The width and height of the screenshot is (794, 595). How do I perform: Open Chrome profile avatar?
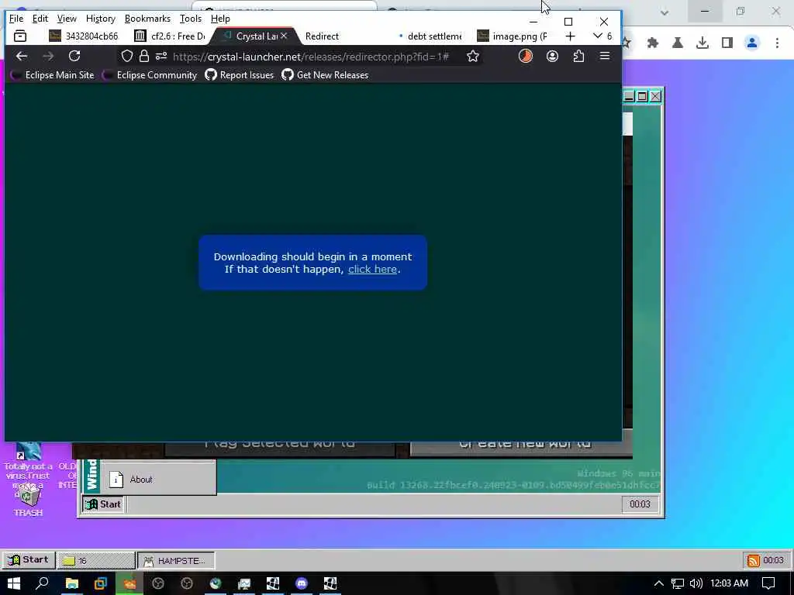[x=752, y=43]
